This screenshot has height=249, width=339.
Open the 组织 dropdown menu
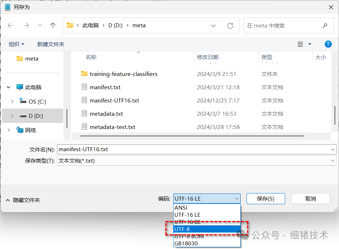(x=16, y=44)
